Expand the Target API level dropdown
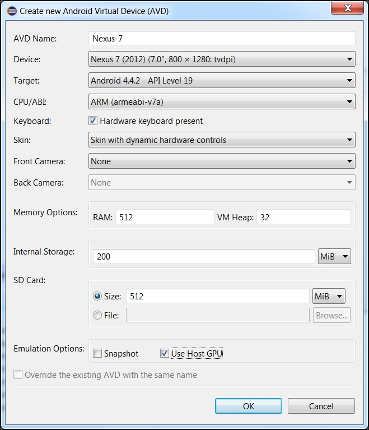This screenshot has height=430, width=369. click(222, 80)
